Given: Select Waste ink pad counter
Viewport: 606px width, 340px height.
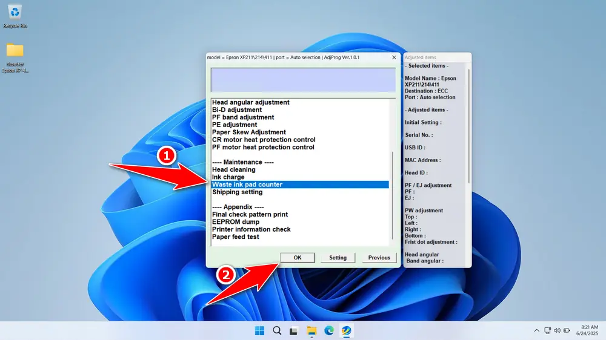Looking at the screenshot, I should click(x=300, y=185).
